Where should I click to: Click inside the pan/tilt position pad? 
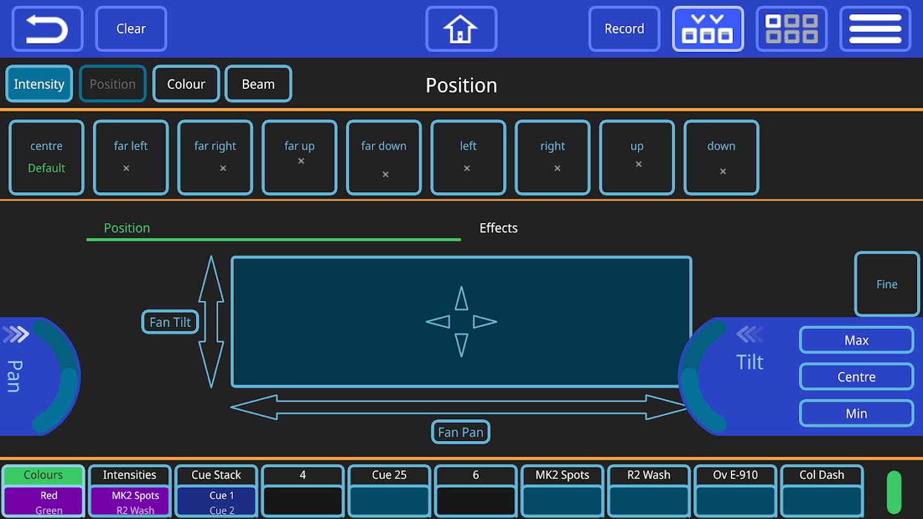tap(461, 322)
